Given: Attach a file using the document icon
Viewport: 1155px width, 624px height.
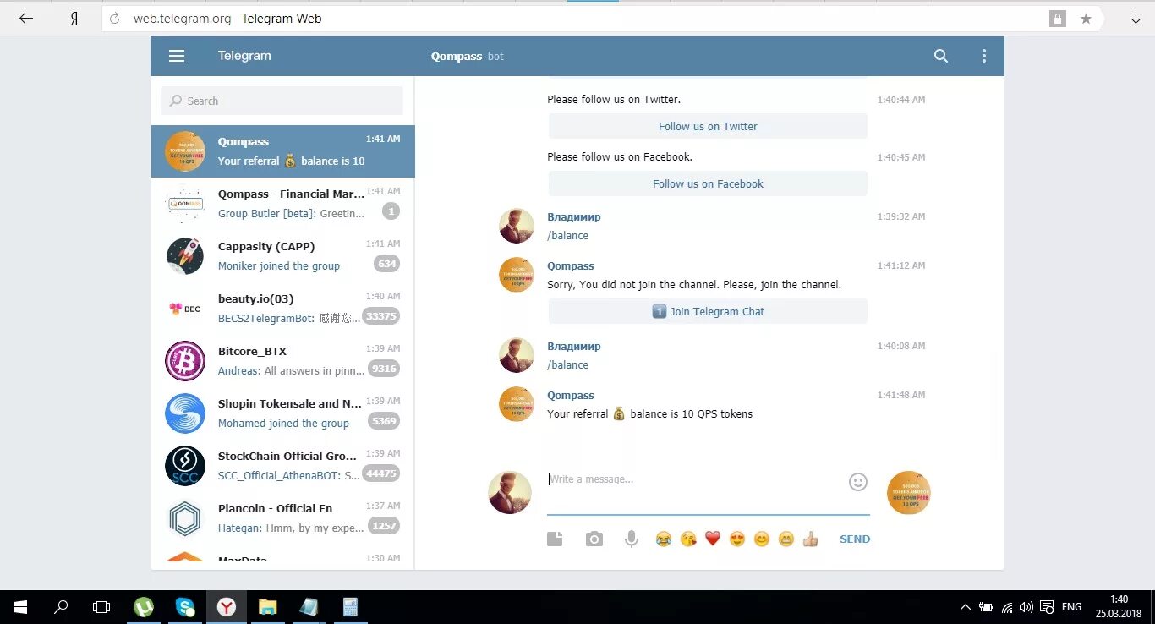Looking at the screenshot, I should click(555, 539).
